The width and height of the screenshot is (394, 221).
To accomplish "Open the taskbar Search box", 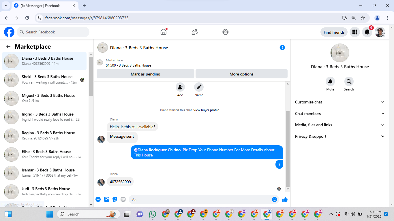I will (88, 214).
